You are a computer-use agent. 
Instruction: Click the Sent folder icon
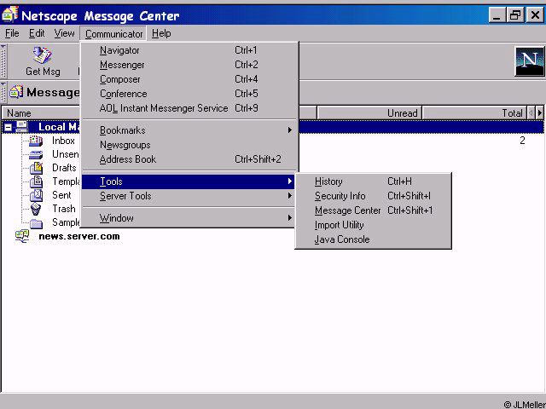pyautogui.click(x=36, y=195)
